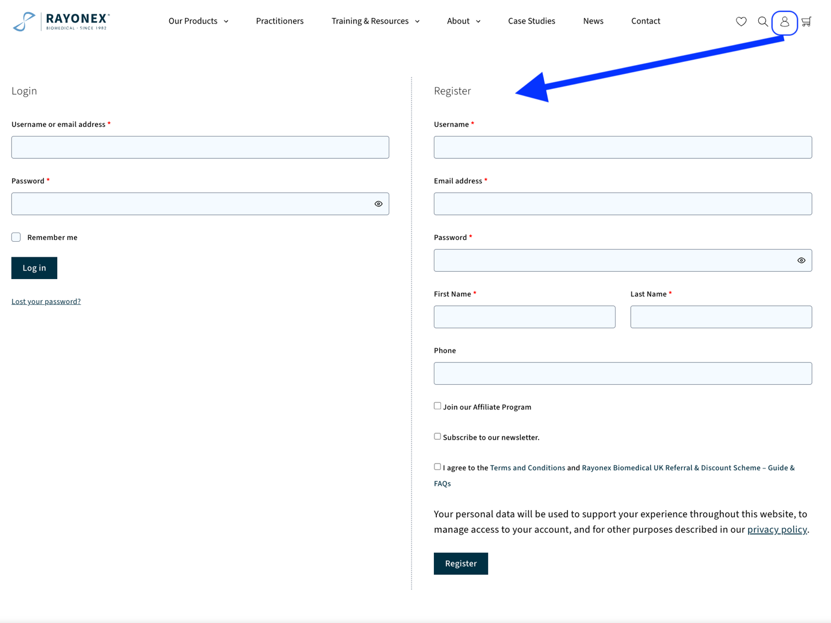The height and width of the screenshot is (623, 831).
Task: Focus the Register Password field
Action: click(623, 260)
